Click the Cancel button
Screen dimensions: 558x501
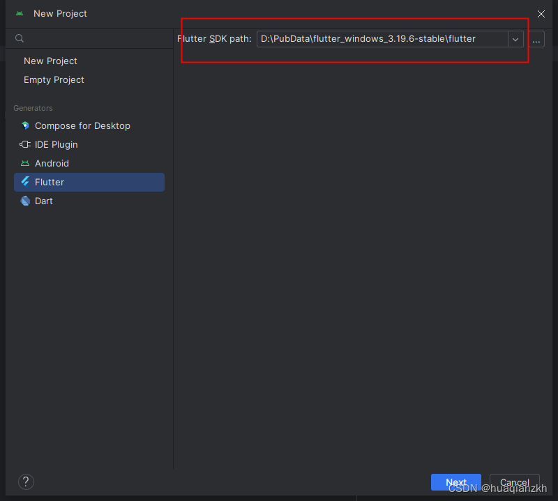pos(515,482)
